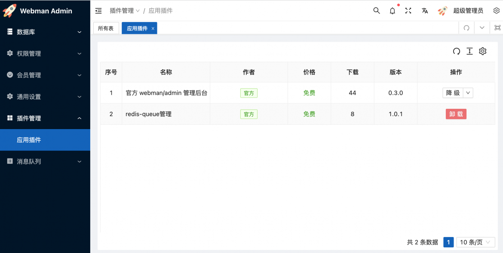Expand the 数据库 sidebar menu
The width and height of the screenshot is (503, 253).
click(45, 32)
